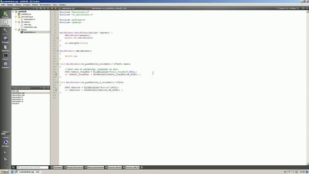Screen dimensions: 309x174
Task: Split the Open Documents pane
Action: pyautogui.click(x=44, y=88)
